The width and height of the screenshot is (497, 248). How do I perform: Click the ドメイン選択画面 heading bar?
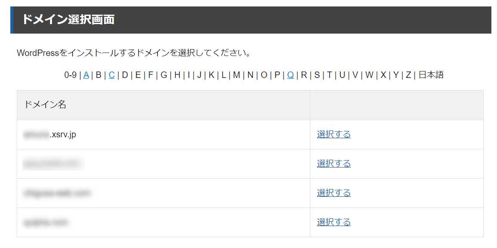(251, 20)
